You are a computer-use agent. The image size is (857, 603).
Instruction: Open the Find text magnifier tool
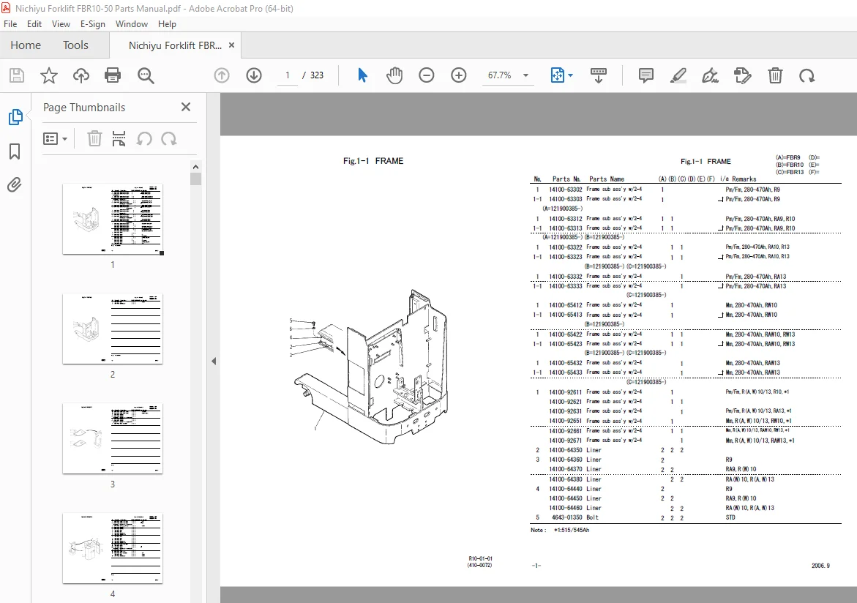click(x=146, y=75)
